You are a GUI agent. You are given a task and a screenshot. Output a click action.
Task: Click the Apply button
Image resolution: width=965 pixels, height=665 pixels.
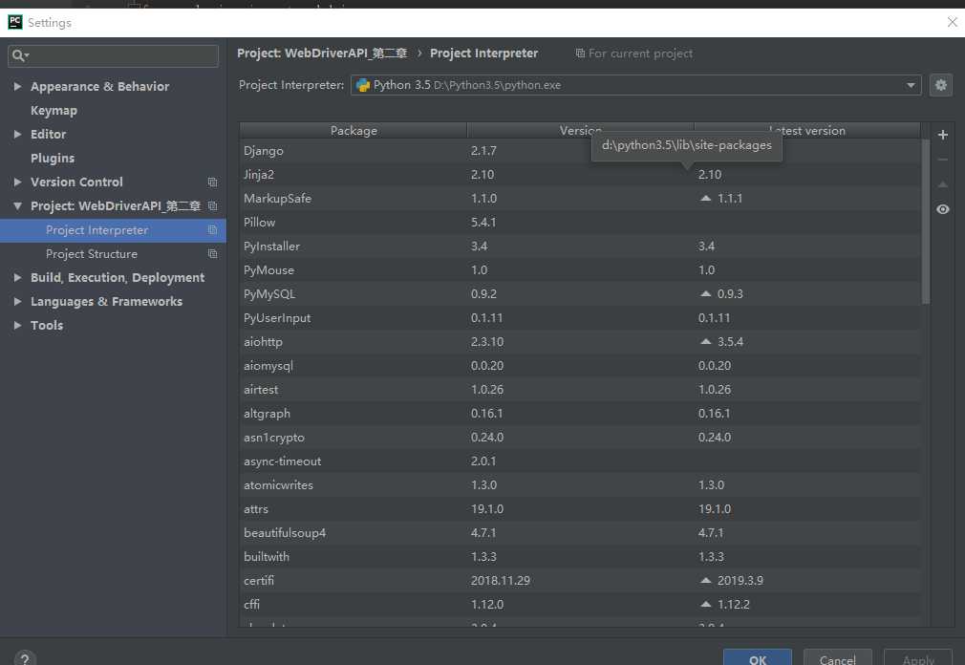click(918, 658)
